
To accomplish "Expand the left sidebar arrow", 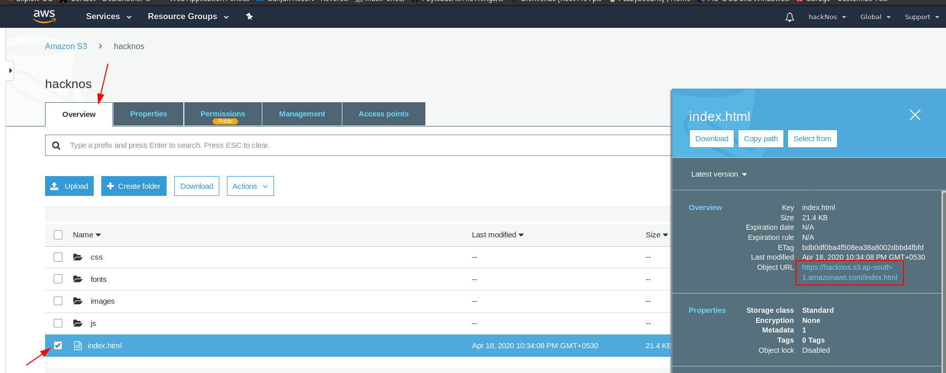I will 10,71.
